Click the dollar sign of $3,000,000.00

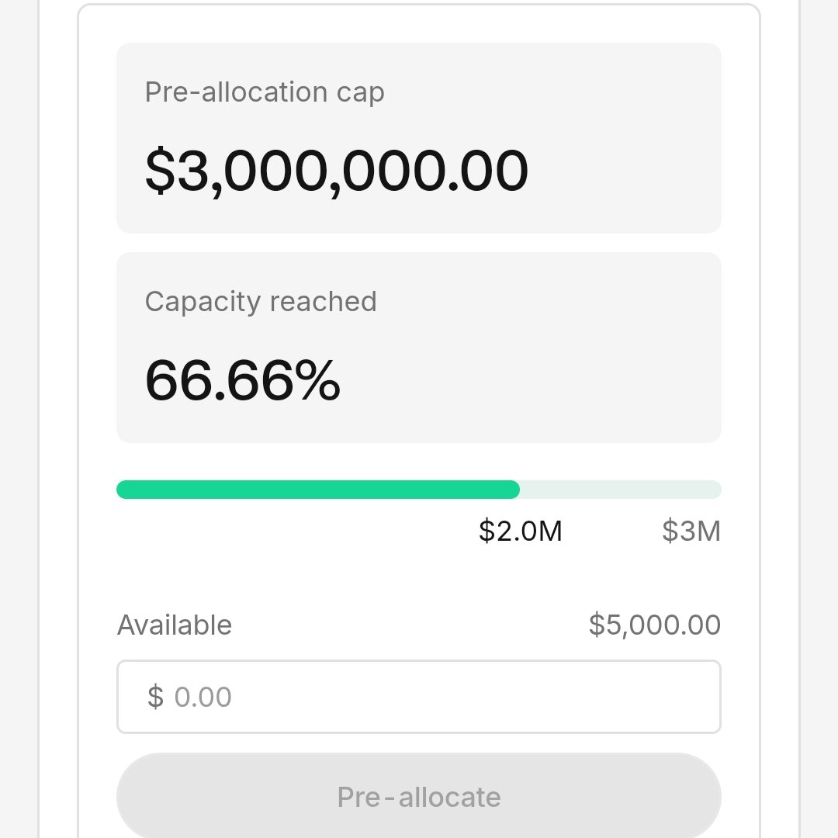coord(160,171)
